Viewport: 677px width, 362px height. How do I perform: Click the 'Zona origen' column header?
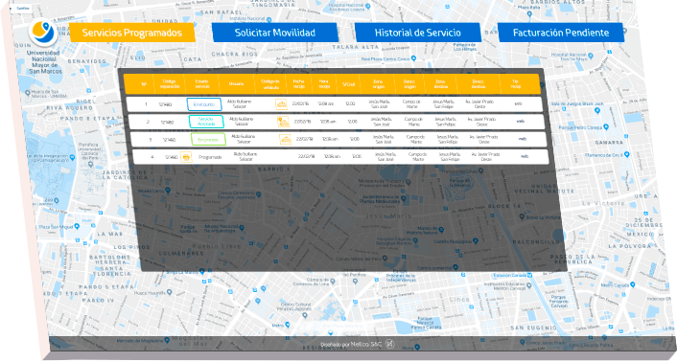click(x=378, y=84)
